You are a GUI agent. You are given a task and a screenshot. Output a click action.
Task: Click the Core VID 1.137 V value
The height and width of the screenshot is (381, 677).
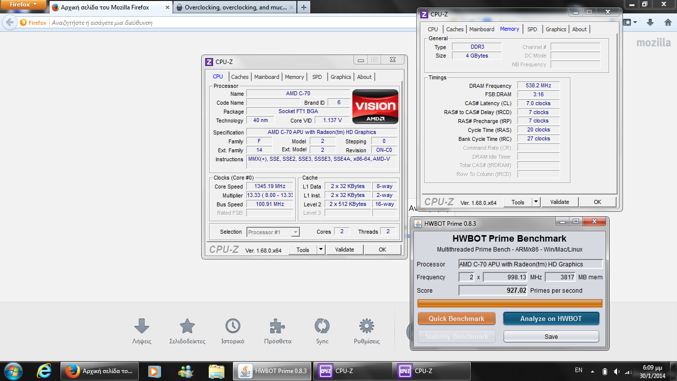pyautogui.click(x=332, y=121)
